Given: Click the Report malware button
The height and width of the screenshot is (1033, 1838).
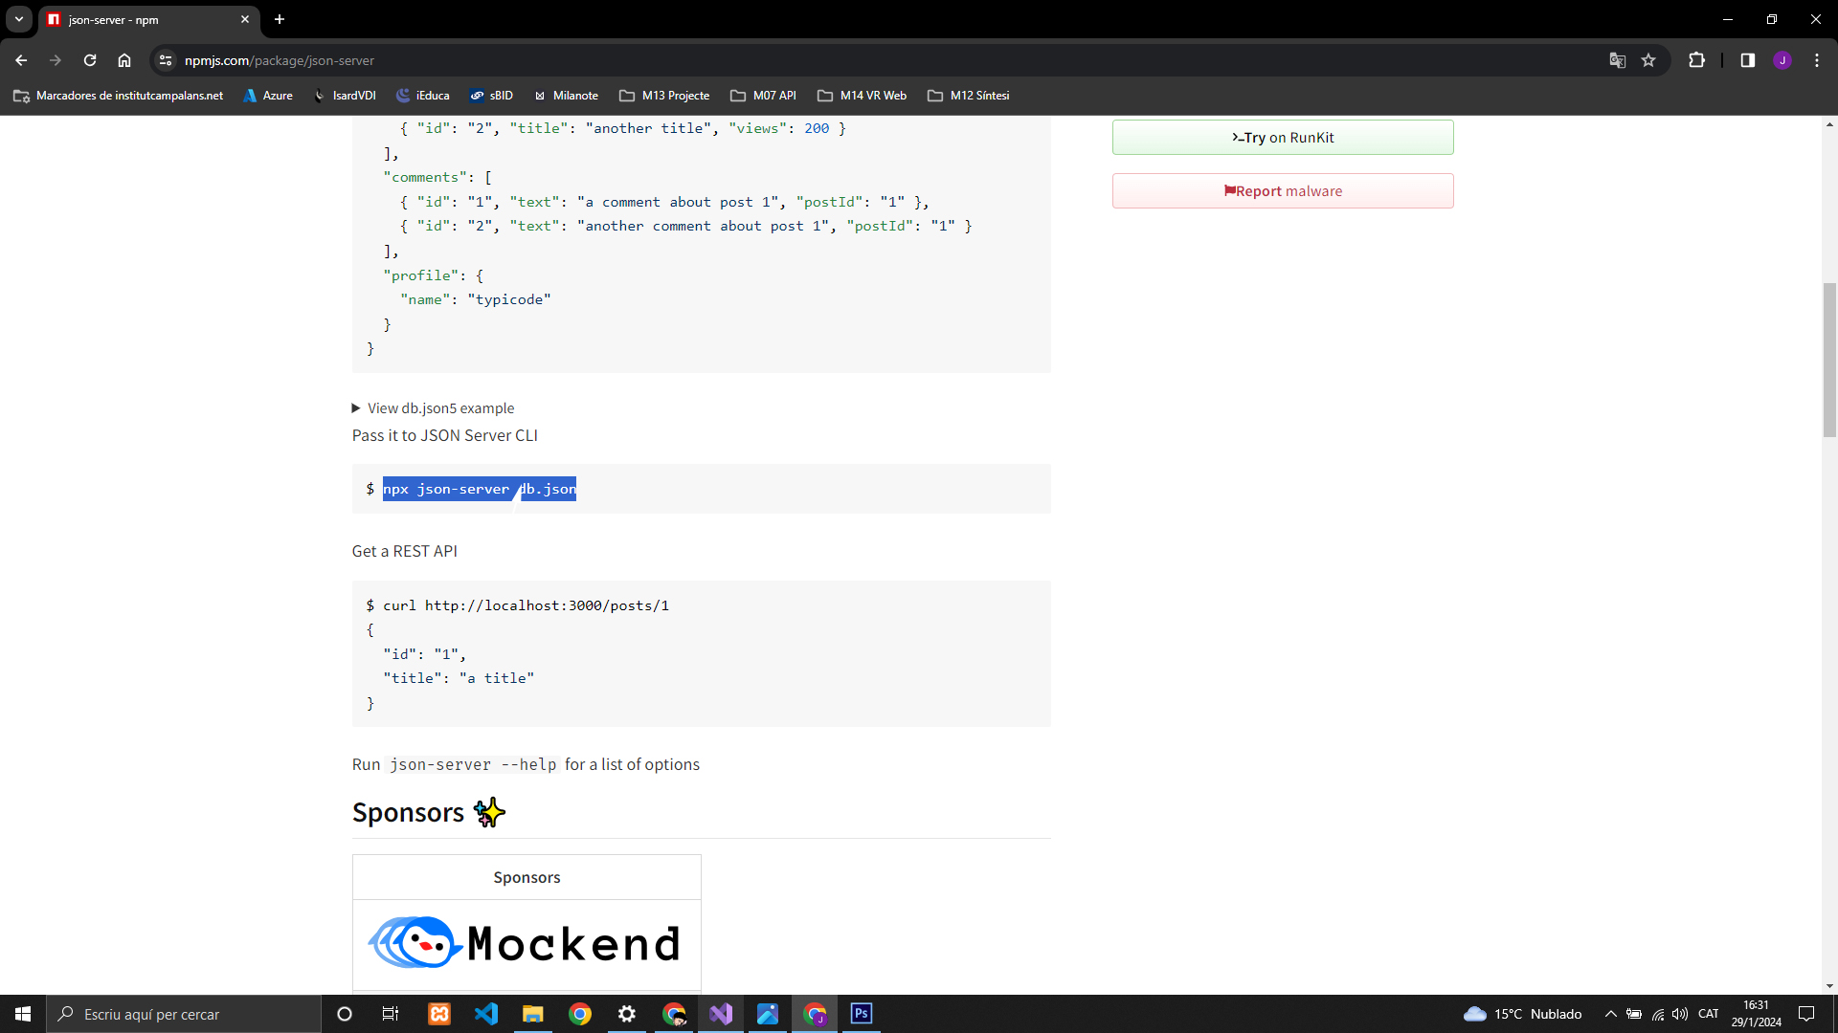Looking at the screenshot, I should (x=1283, y=191).
